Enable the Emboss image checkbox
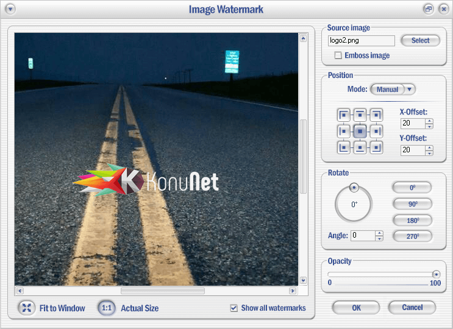Viewport: 453px width, 329px height. tap(338, 55)
